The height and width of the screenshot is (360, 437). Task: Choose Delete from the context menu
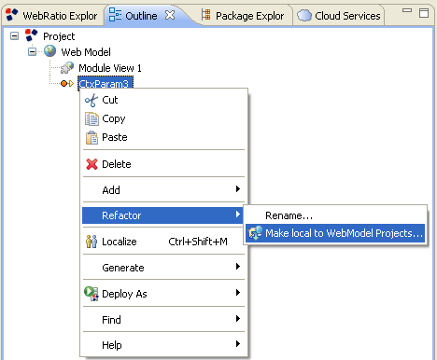pyautogui.click(x=163, y=164)
